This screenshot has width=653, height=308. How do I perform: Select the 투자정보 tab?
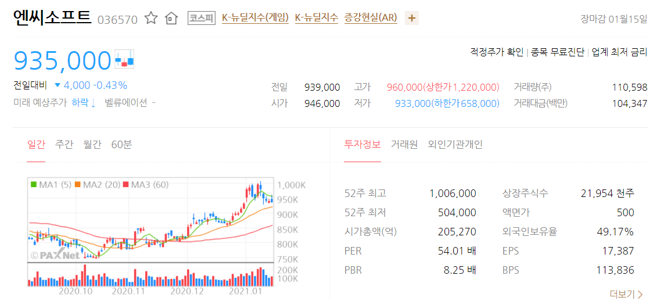click(x=363, y=145)
